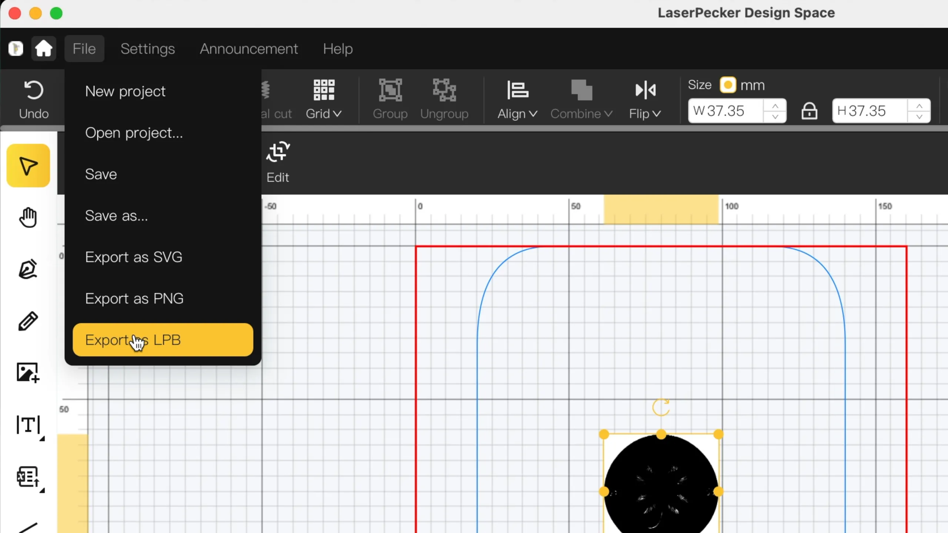Click the top-right corner handle of the image
Screen dimensions: 948x533
pyautogui.click(x=718, y=434)
